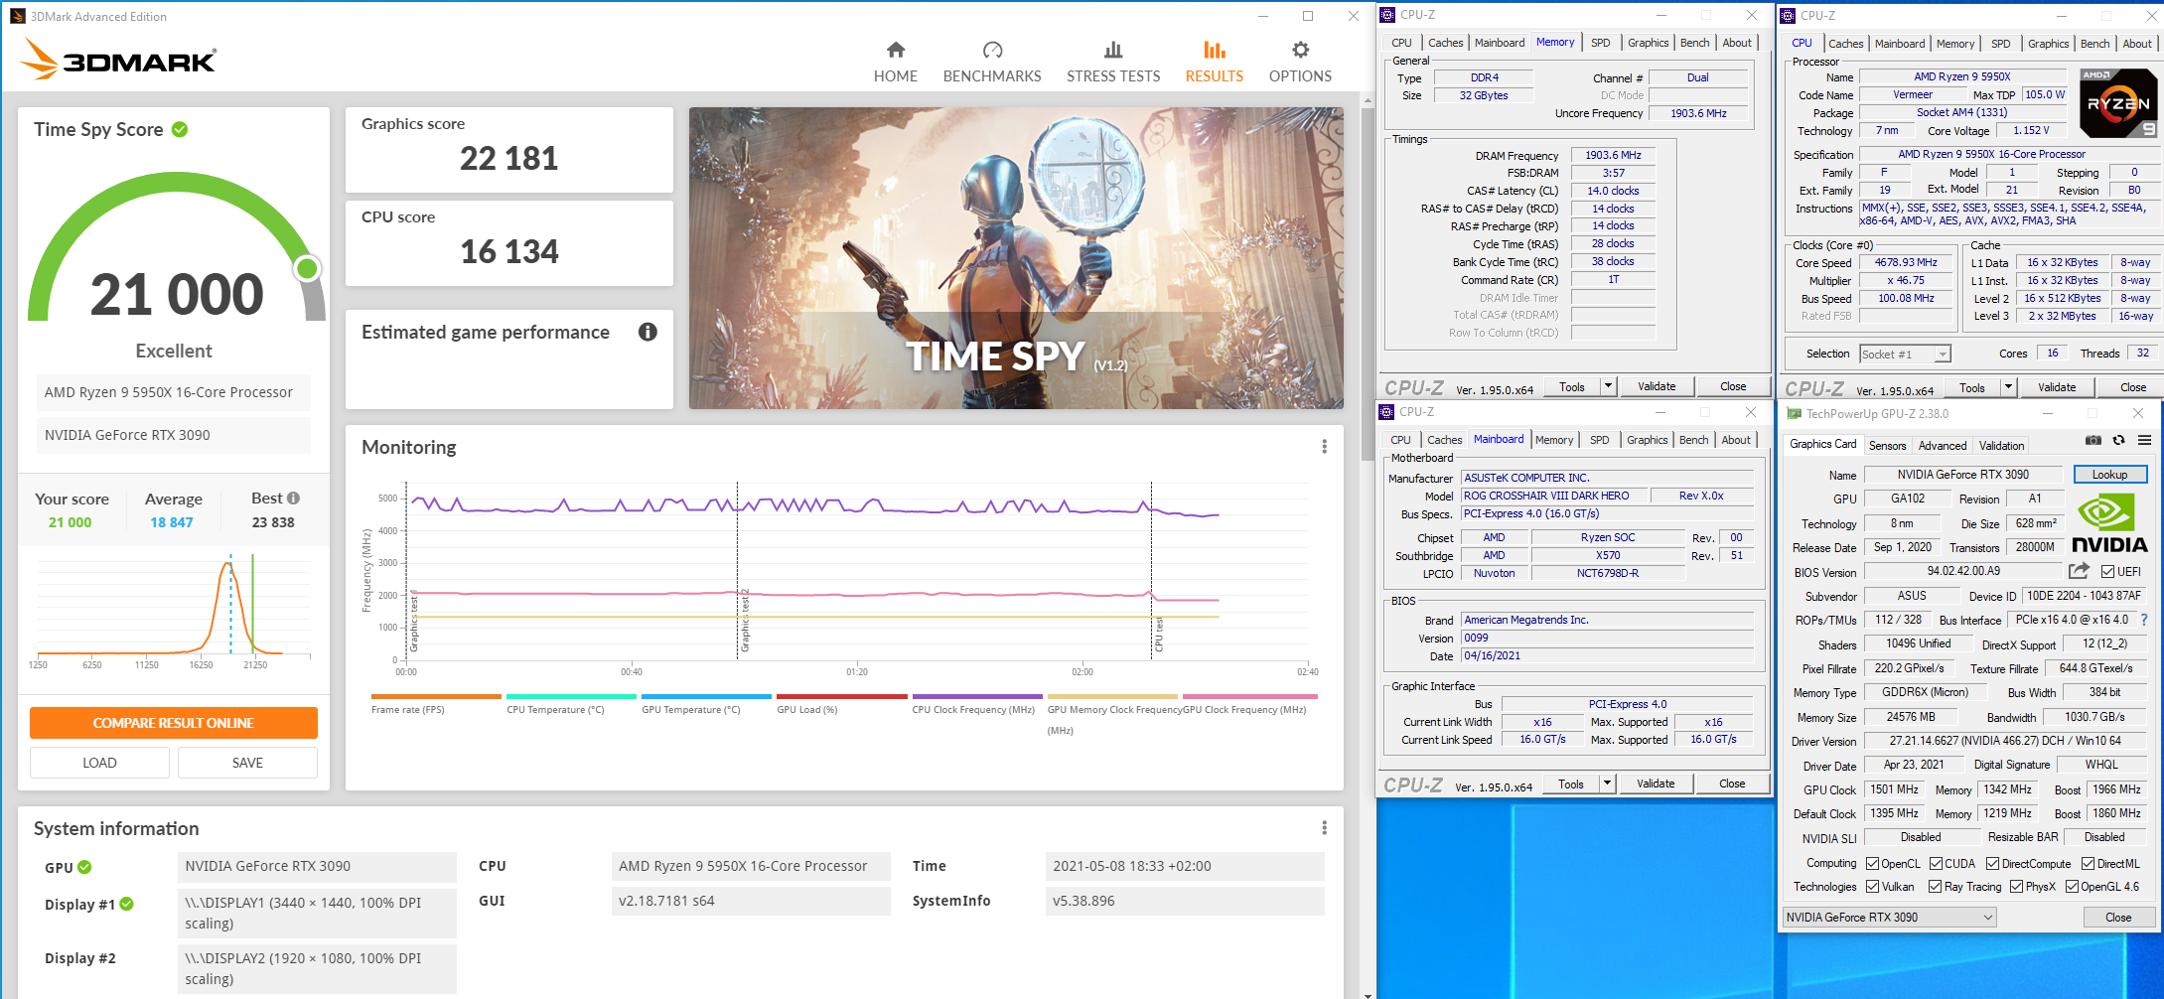Click info icon beside Estimated game performance
Image resolution: width=2164 pixels, height=999 pixels.
pyautogui.click(x=648, y=332)
